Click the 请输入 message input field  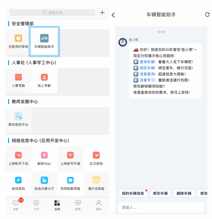[161, 207]
